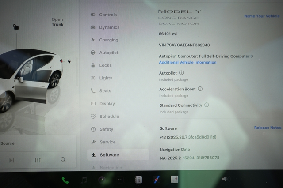Open the Music app icon
This screenshot has width=283, height=188.
point(84,180)
